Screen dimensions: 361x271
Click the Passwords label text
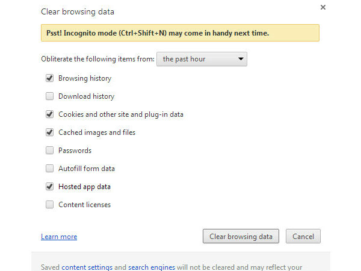pos(75,151)
